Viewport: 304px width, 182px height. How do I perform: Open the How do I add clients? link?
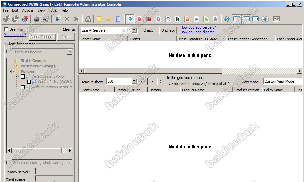(x=197, y=32)
